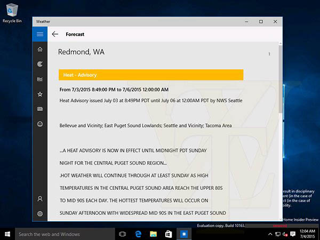
Task: Open the hamburger menu in Weather
Action: point(40,34)
